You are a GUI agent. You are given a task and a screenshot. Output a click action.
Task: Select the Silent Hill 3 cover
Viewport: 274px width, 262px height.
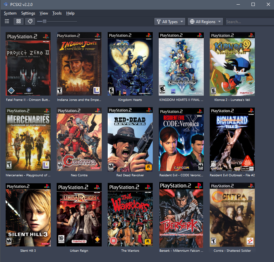pos(28,215)
